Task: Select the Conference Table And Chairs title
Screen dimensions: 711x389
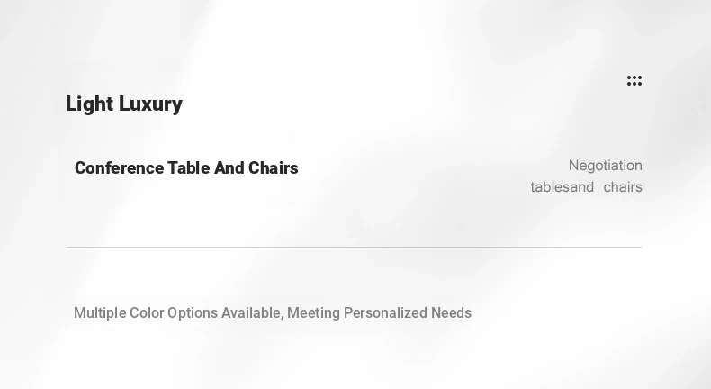Action: pos(186,168)
